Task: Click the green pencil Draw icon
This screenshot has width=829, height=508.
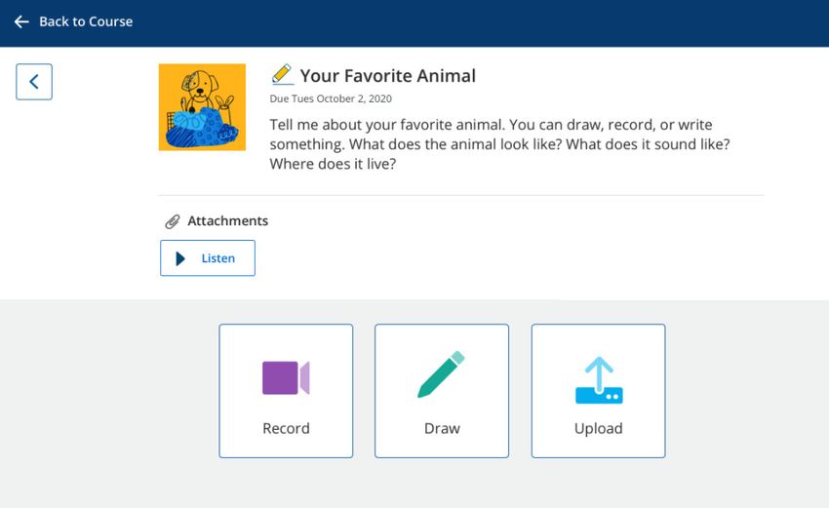Action: tap(442, 374)
